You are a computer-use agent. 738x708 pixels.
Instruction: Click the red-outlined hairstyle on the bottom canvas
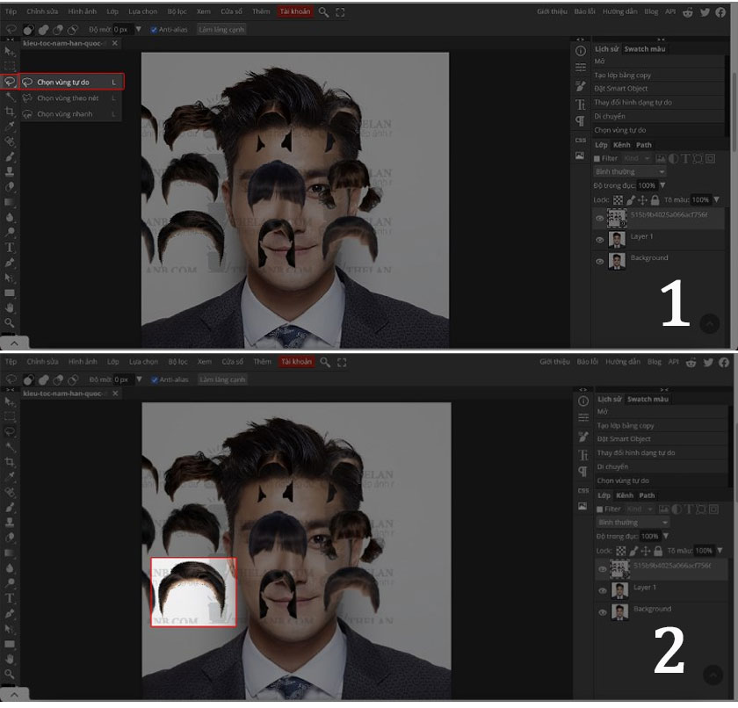pos(193,592)
